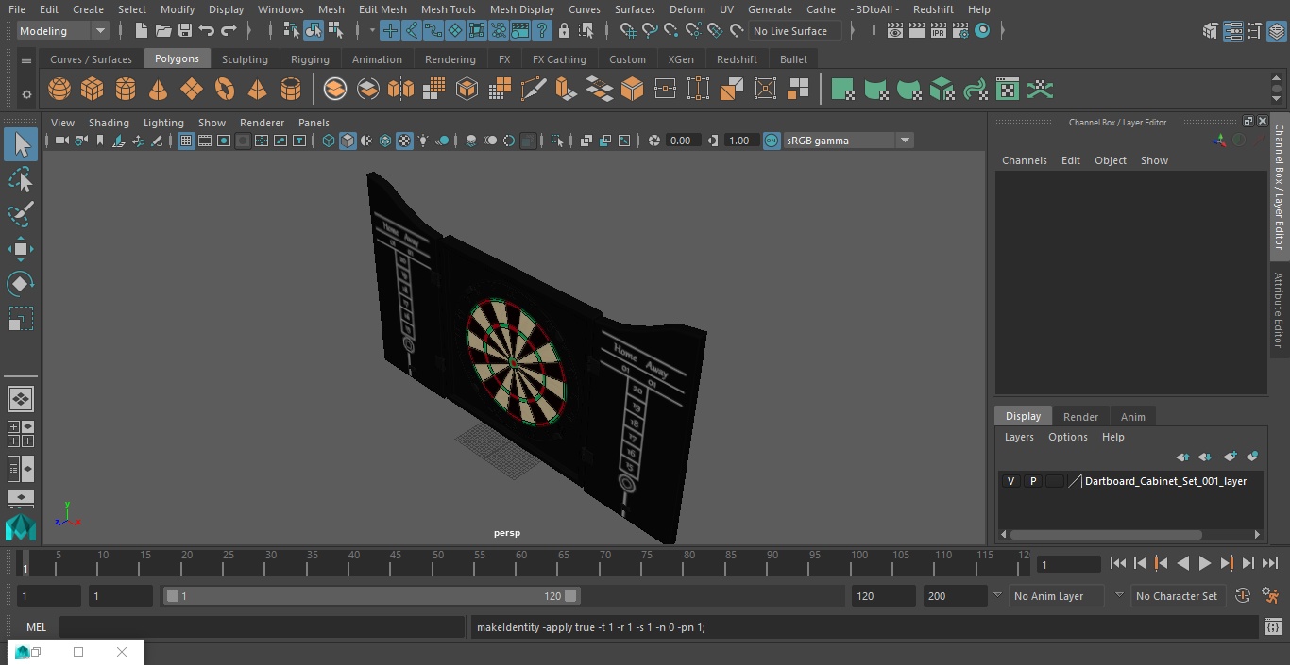Toggle wireframe display in the viewport toolbar
The width and height of the screenshot is (1290, 665).
coord(329,141)
